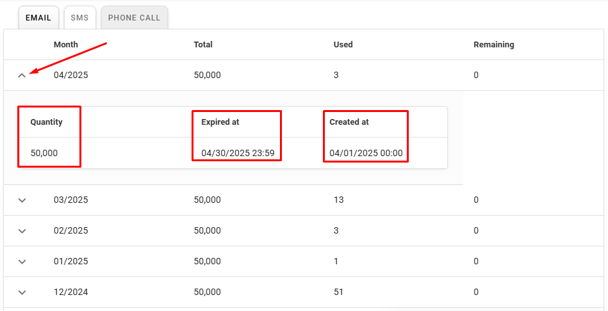Click the 50,000 quantity value in details
Viewport: 608px width, 311px height.
(x=44, y=154)
